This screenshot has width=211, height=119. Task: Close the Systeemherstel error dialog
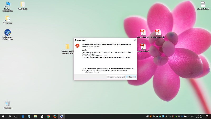[135, 40]
